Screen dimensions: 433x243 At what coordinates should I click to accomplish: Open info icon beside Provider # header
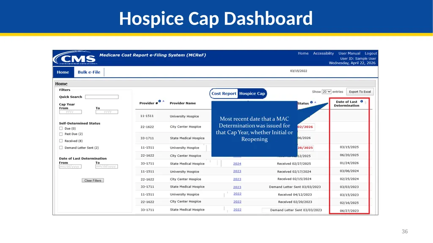[159, 101]
